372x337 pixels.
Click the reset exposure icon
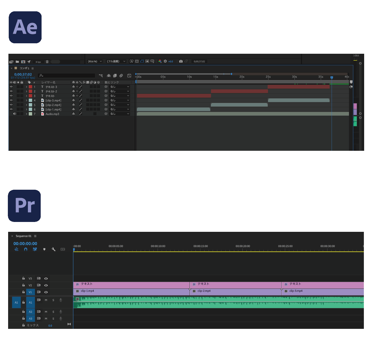point(165,61)
